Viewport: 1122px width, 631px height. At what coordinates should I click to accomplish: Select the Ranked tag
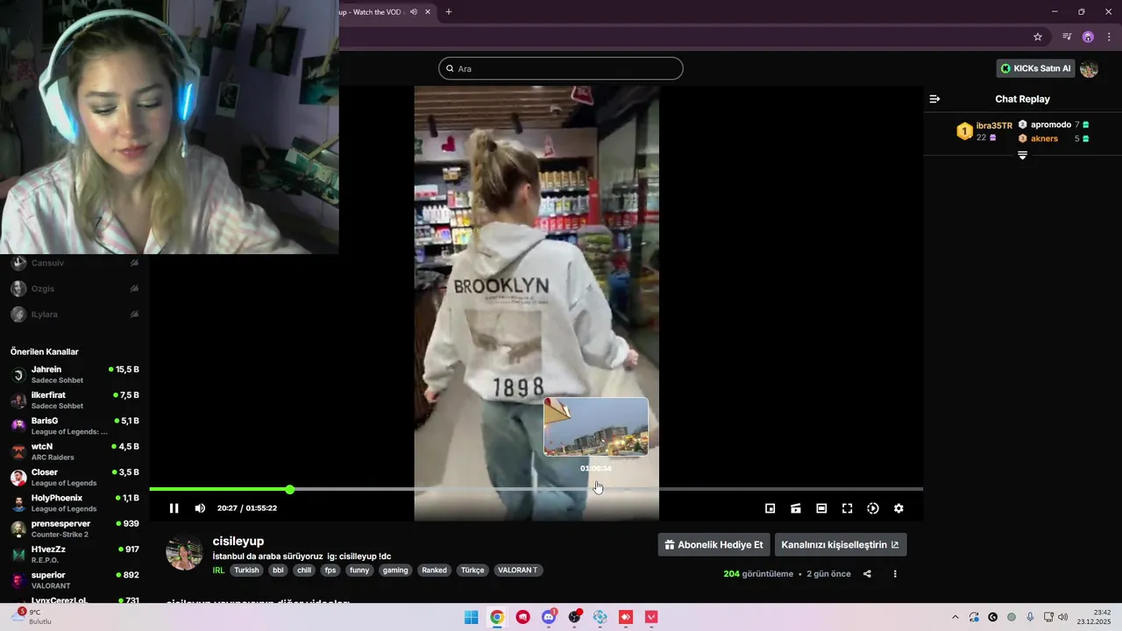pyautogui.click(x=435, y=570)
